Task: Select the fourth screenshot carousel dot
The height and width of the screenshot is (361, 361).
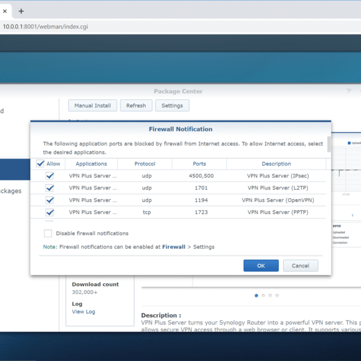Action: click(277, 296)
